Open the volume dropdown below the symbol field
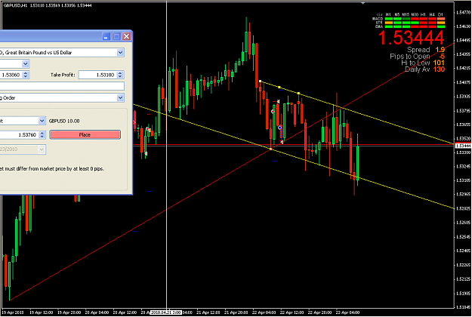472x317 pixels. click(26, 63)
